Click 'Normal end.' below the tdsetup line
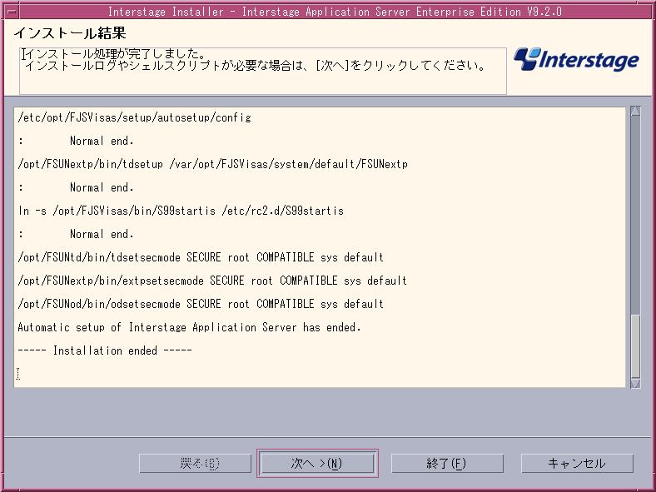 pos(102,187)
